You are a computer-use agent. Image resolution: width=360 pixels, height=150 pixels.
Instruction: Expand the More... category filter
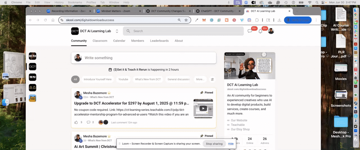(200, 79)
